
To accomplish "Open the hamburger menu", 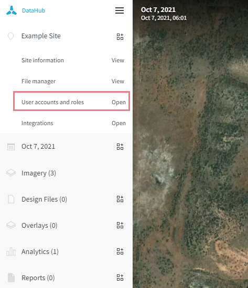I will [x=120, y=10].
